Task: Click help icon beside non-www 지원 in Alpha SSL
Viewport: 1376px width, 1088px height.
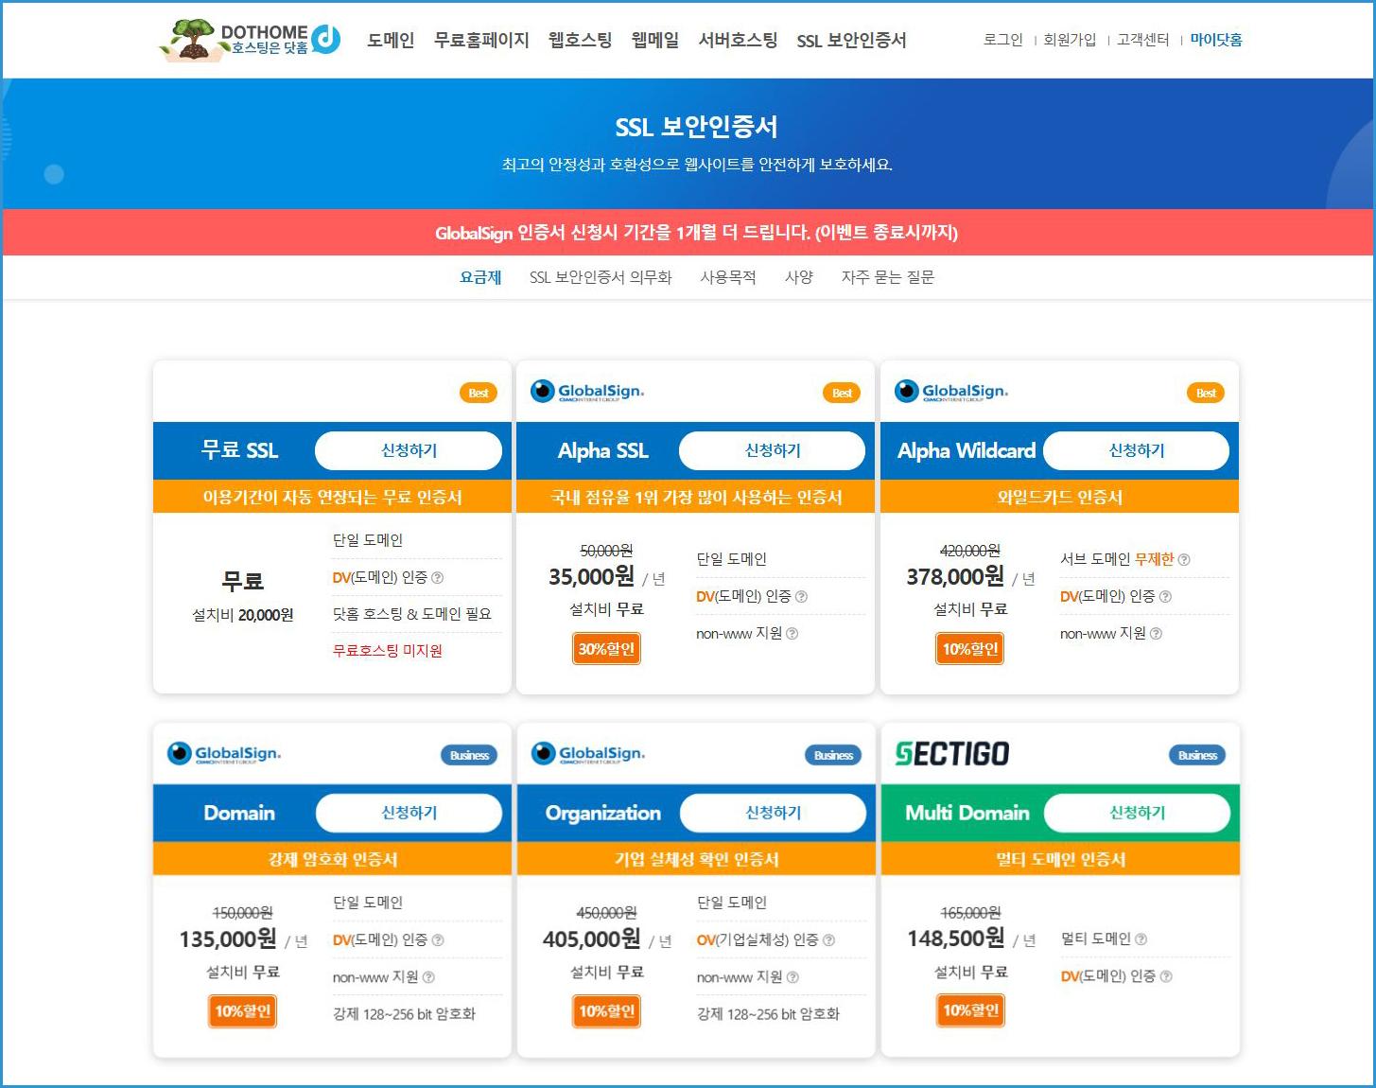Action: (x=793, y=634)
